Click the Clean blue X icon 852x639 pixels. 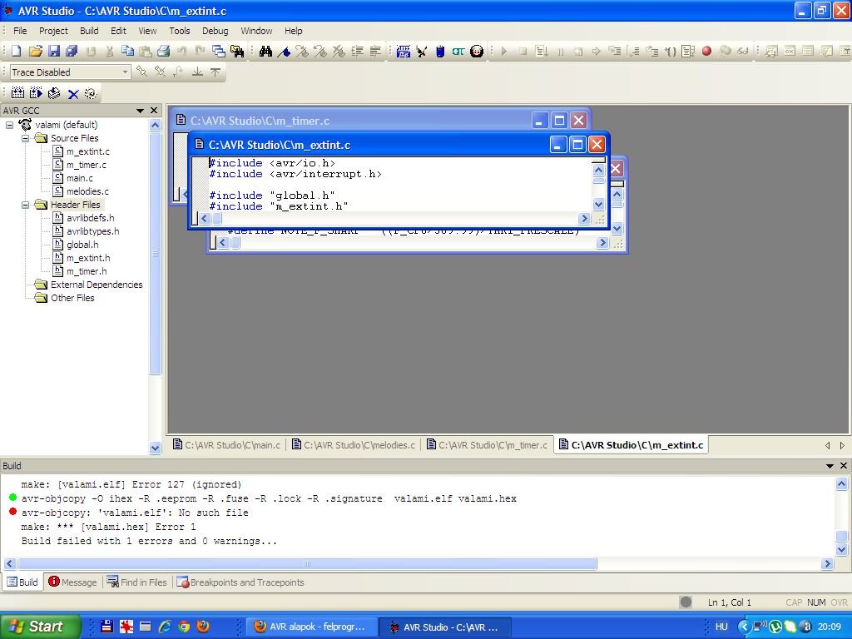[73, 94]
